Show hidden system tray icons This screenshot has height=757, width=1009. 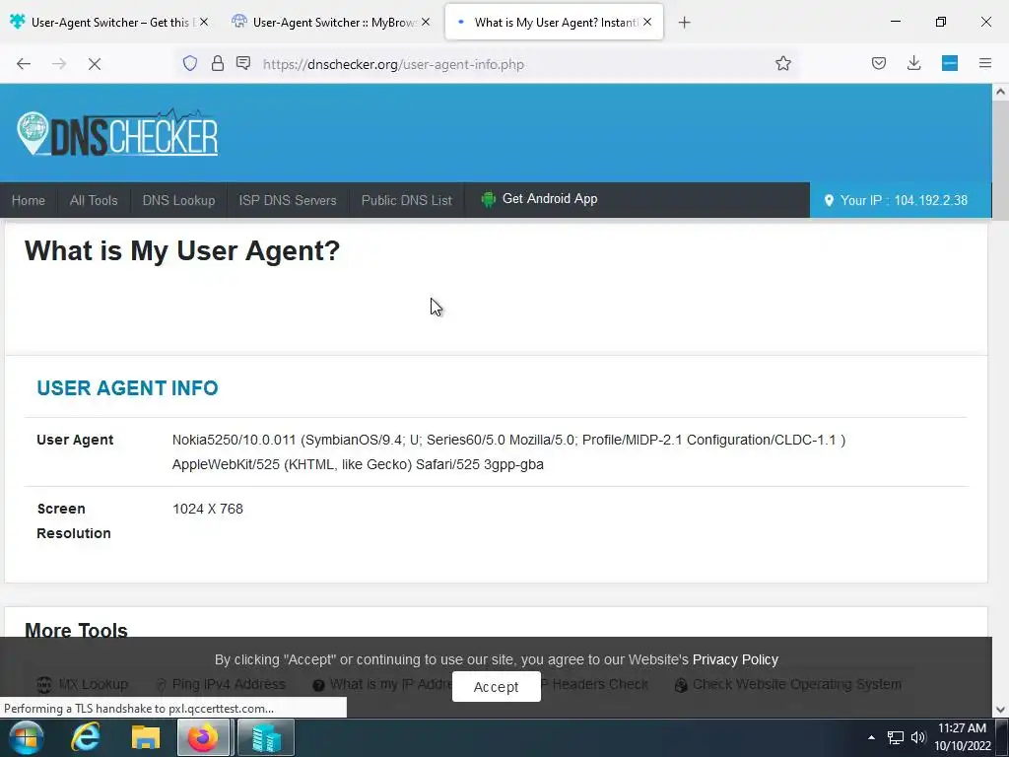point(871,737)
